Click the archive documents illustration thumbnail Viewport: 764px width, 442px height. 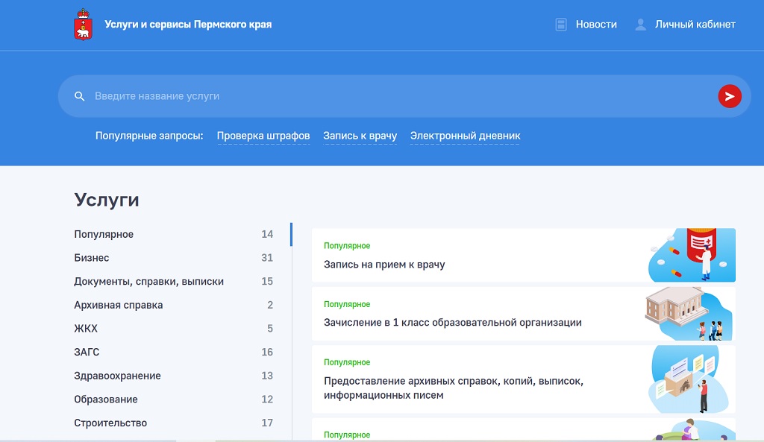pyautogui.click(x=688, y=379)
